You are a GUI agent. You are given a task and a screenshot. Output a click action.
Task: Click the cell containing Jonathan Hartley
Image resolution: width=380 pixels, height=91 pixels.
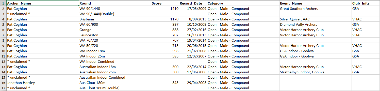(42, 83)
